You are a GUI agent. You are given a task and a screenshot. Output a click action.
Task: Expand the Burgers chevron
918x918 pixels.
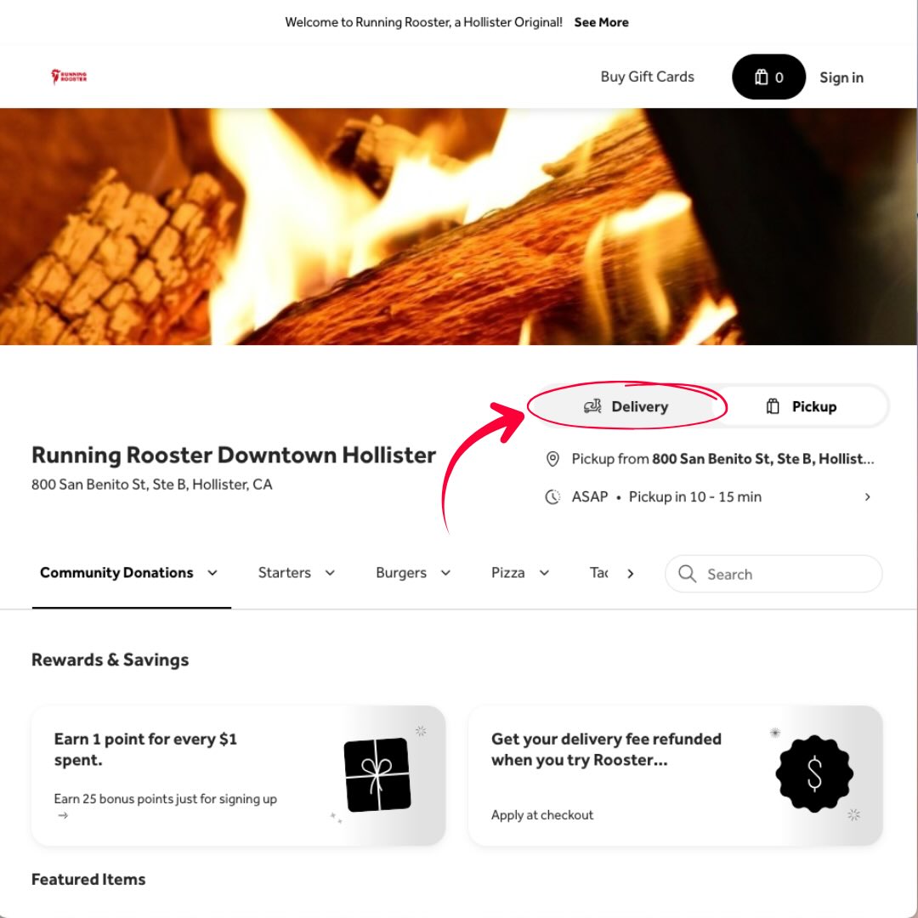point(445,573)
